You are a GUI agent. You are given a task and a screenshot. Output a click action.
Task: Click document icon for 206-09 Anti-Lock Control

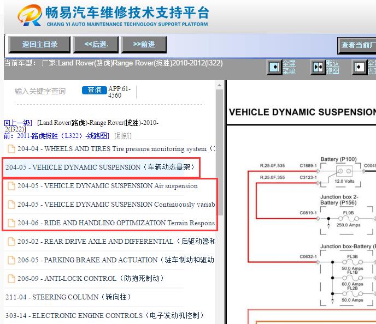[x=11, y=278]
